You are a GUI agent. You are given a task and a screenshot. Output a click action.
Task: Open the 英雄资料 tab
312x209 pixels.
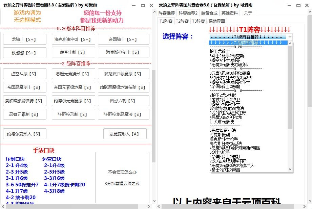click(230, 13)
